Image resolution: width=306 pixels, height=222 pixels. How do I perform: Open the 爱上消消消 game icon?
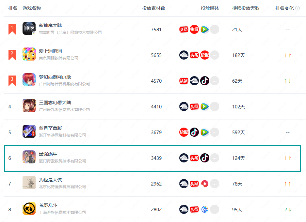click(29, 54)
